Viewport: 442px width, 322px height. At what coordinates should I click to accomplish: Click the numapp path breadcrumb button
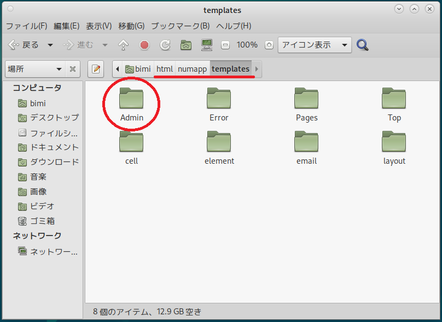pyautogui.click(x=192, y=69)
